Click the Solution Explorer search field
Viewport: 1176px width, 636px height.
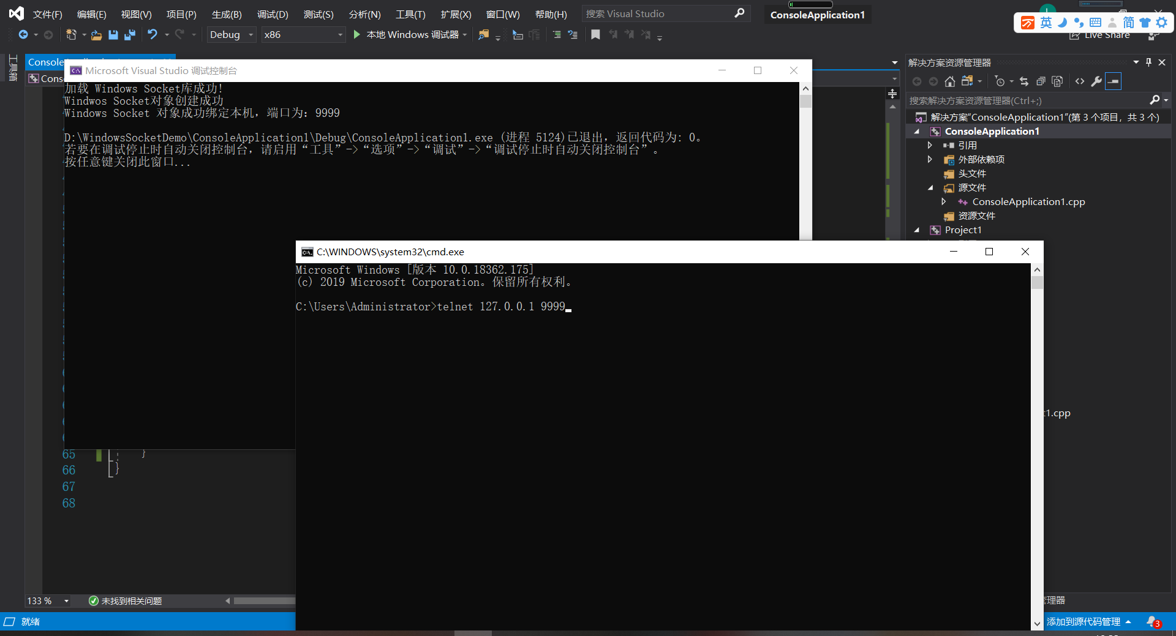click(1028, 100)
